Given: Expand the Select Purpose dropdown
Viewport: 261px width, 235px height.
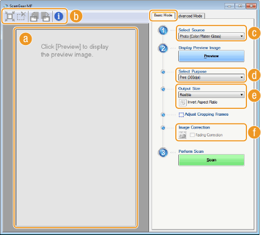Looking at the screenshot, I should point(211,77).
